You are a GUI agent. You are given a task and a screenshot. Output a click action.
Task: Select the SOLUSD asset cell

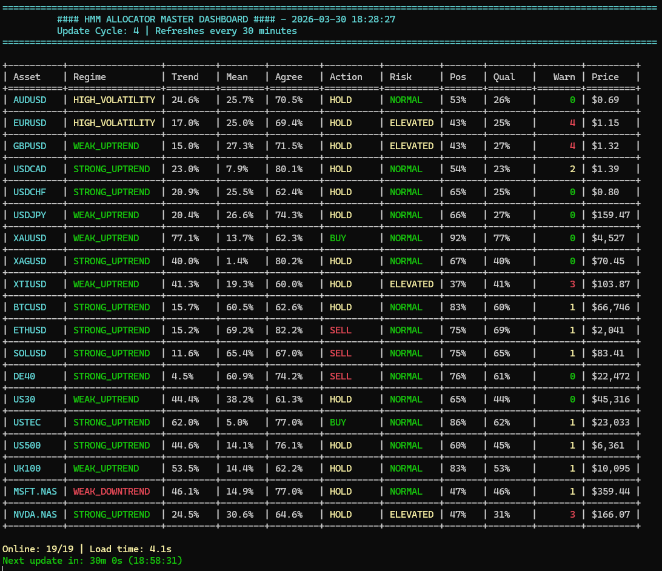(30, 353)
